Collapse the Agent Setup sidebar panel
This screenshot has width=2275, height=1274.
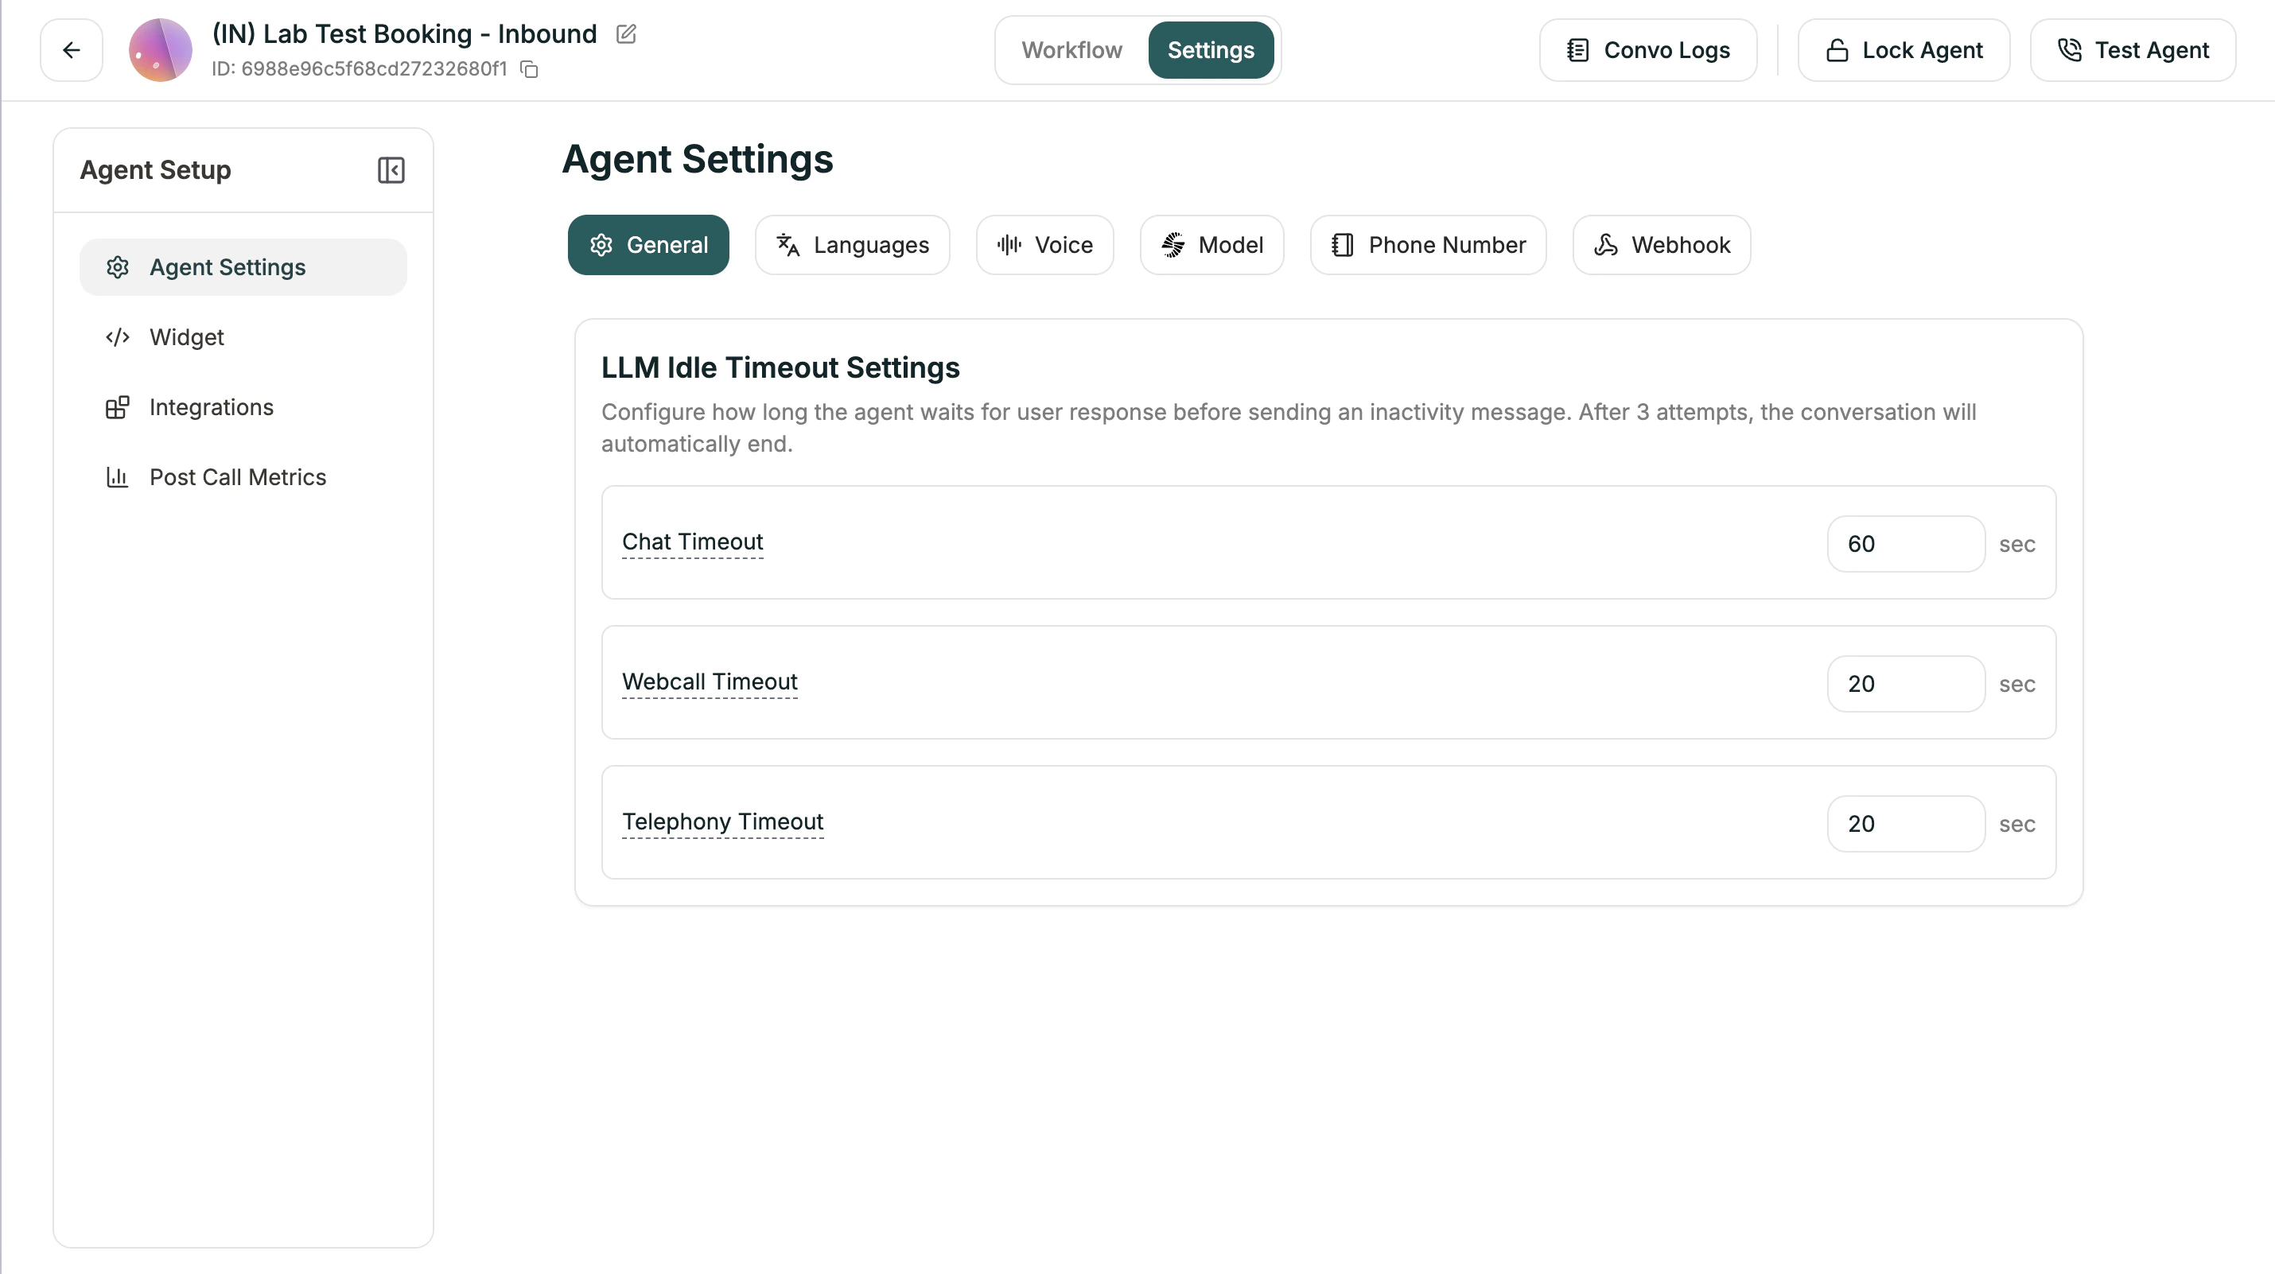(x=391, y=169)
